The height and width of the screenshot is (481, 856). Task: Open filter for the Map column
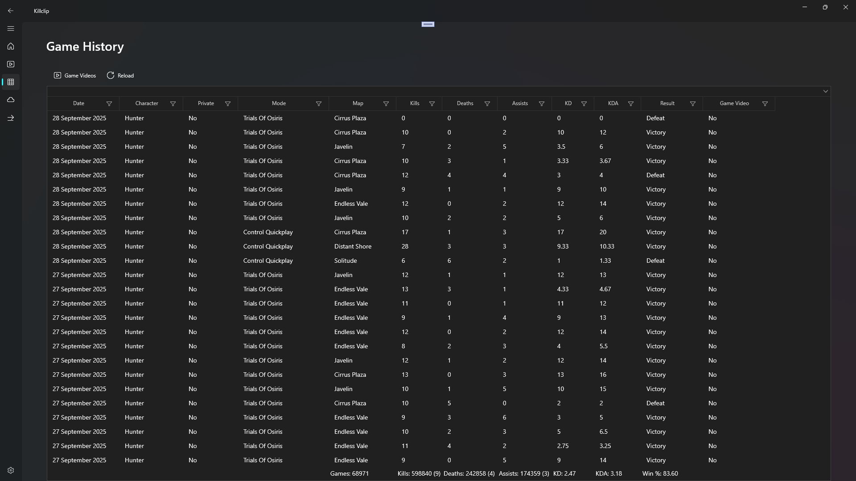386,104
